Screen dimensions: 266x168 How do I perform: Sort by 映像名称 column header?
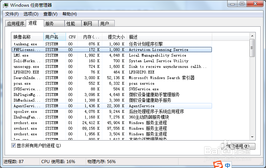point(28,37)
